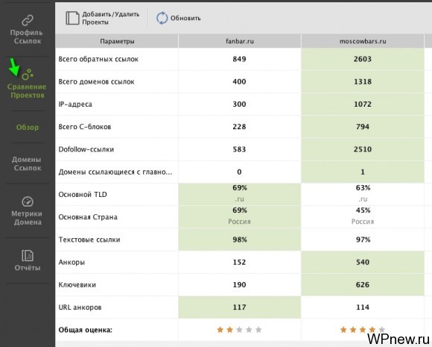Click the Профиль Ссылок sidebar label
This screenshot has height=347, width=432.
coord(27,37)
